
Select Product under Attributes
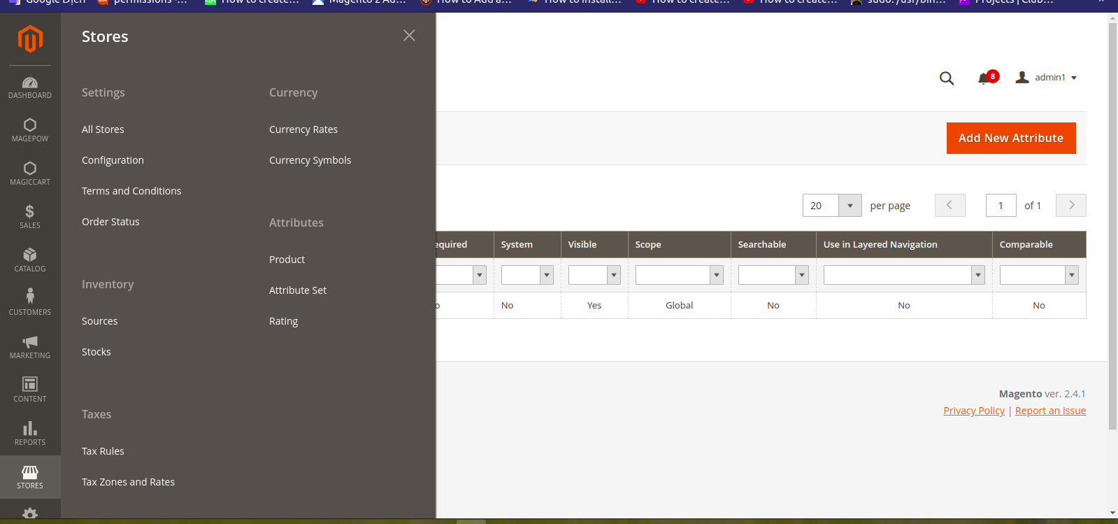287,260
